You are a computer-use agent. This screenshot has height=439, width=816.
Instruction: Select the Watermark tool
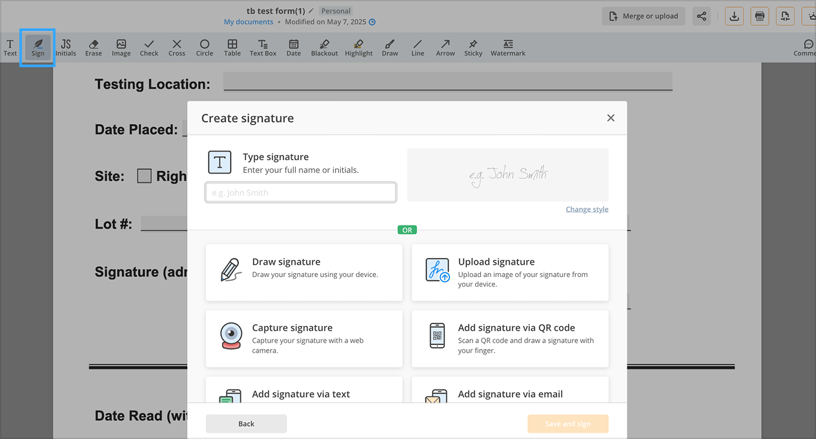507,47
